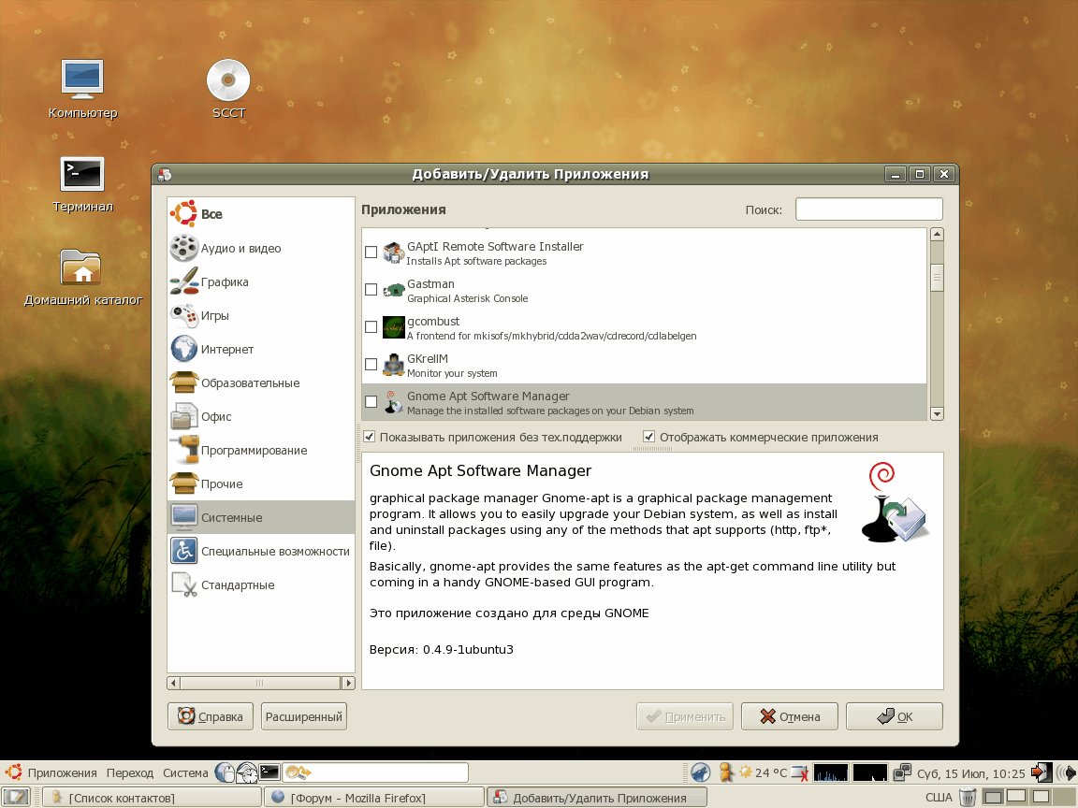Screen dimensions: 1078x808
Task: Click the globe with mouse icon in panel
Action: (225, 772)
